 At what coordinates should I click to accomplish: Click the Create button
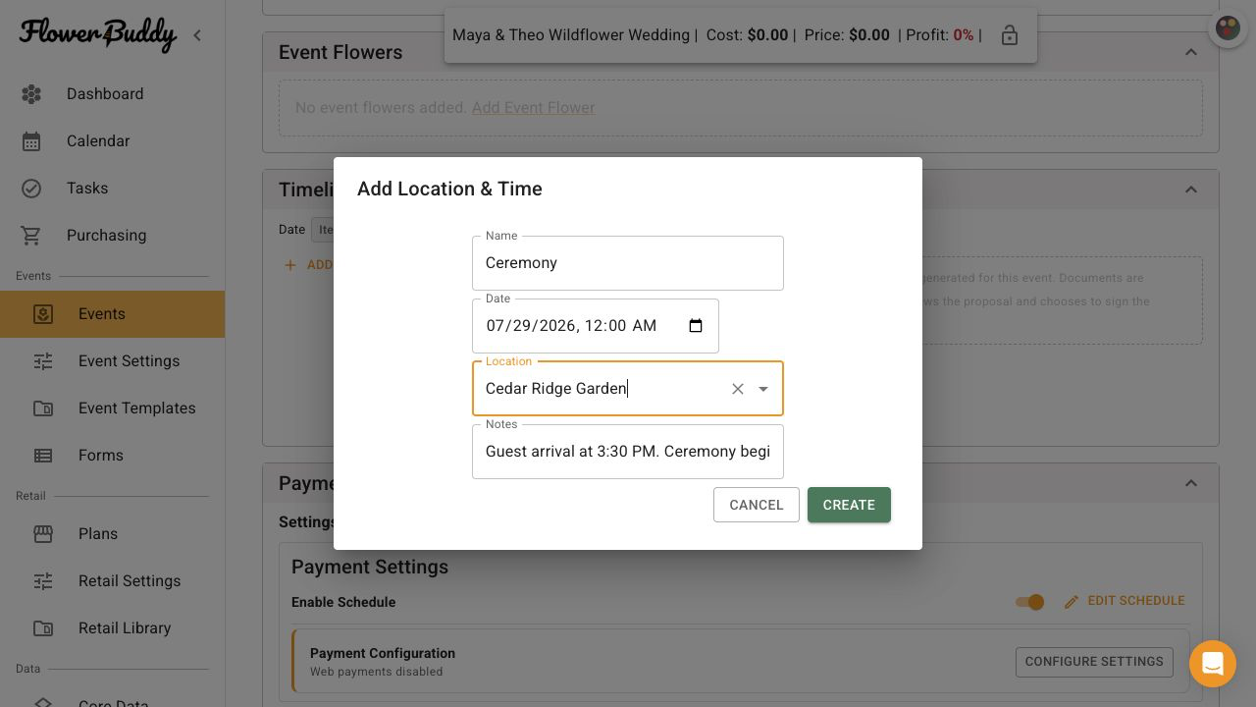click(849, 505)
